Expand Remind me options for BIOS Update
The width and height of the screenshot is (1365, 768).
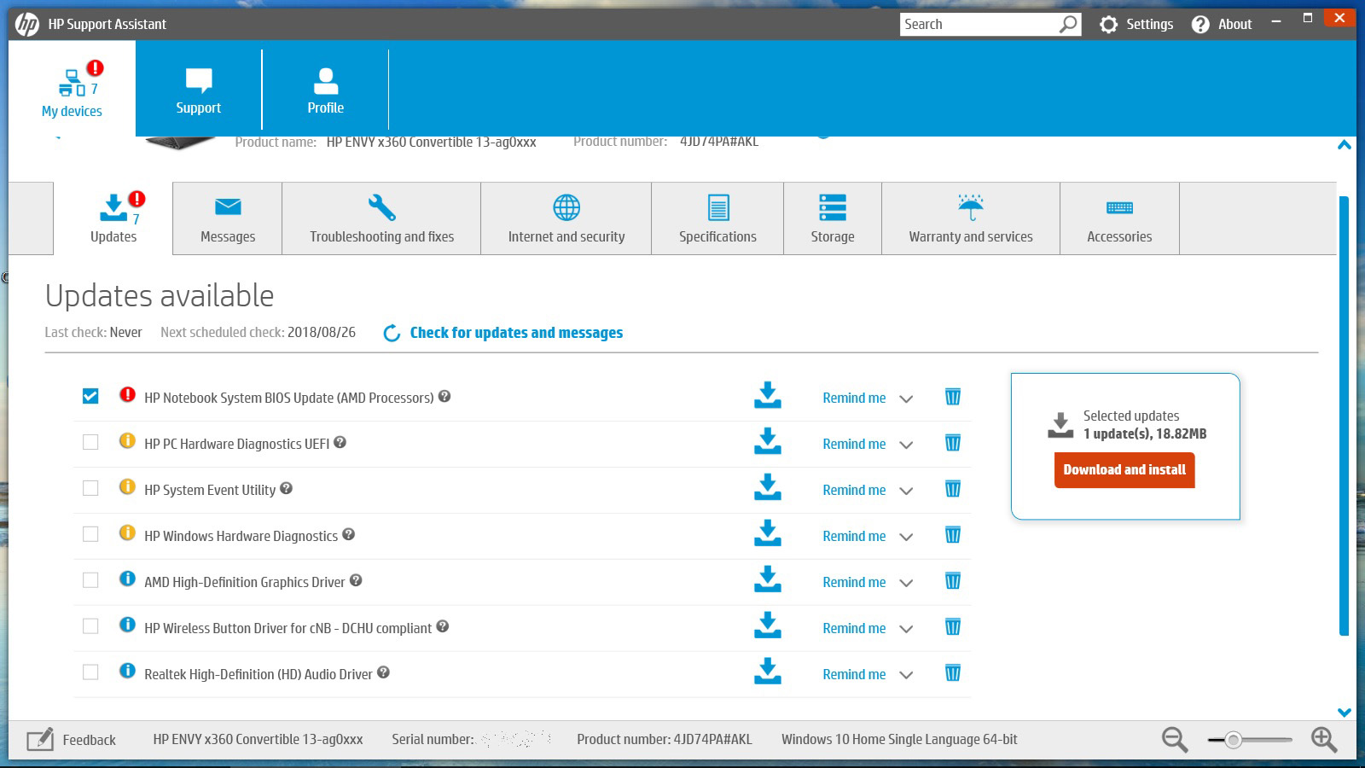tap(906, 399)
